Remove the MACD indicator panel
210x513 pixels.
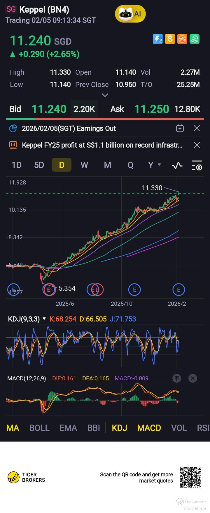click(x=192, y=378)
